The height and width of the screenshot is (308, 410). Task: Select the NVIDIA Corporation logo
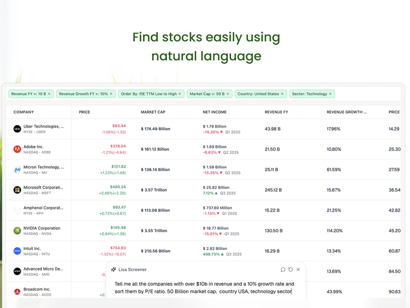point(17,231)
